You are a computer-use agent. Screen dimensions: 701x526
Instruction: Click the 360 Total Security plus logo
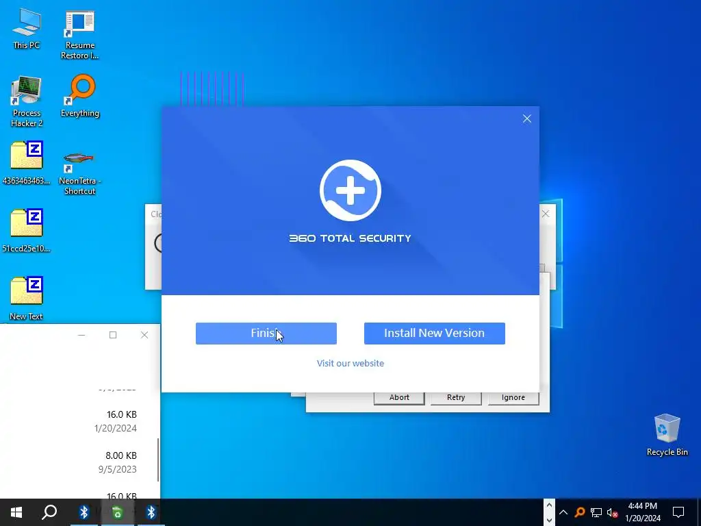click(x=350, y=190)
